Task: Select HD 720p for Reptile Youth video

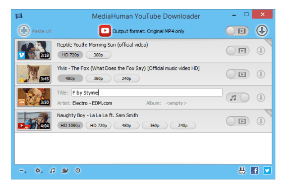Action: pos(70,55)
